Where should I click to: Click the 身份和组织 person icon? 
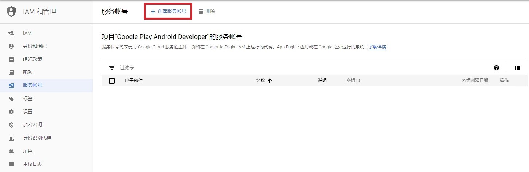tap(11, 46)
